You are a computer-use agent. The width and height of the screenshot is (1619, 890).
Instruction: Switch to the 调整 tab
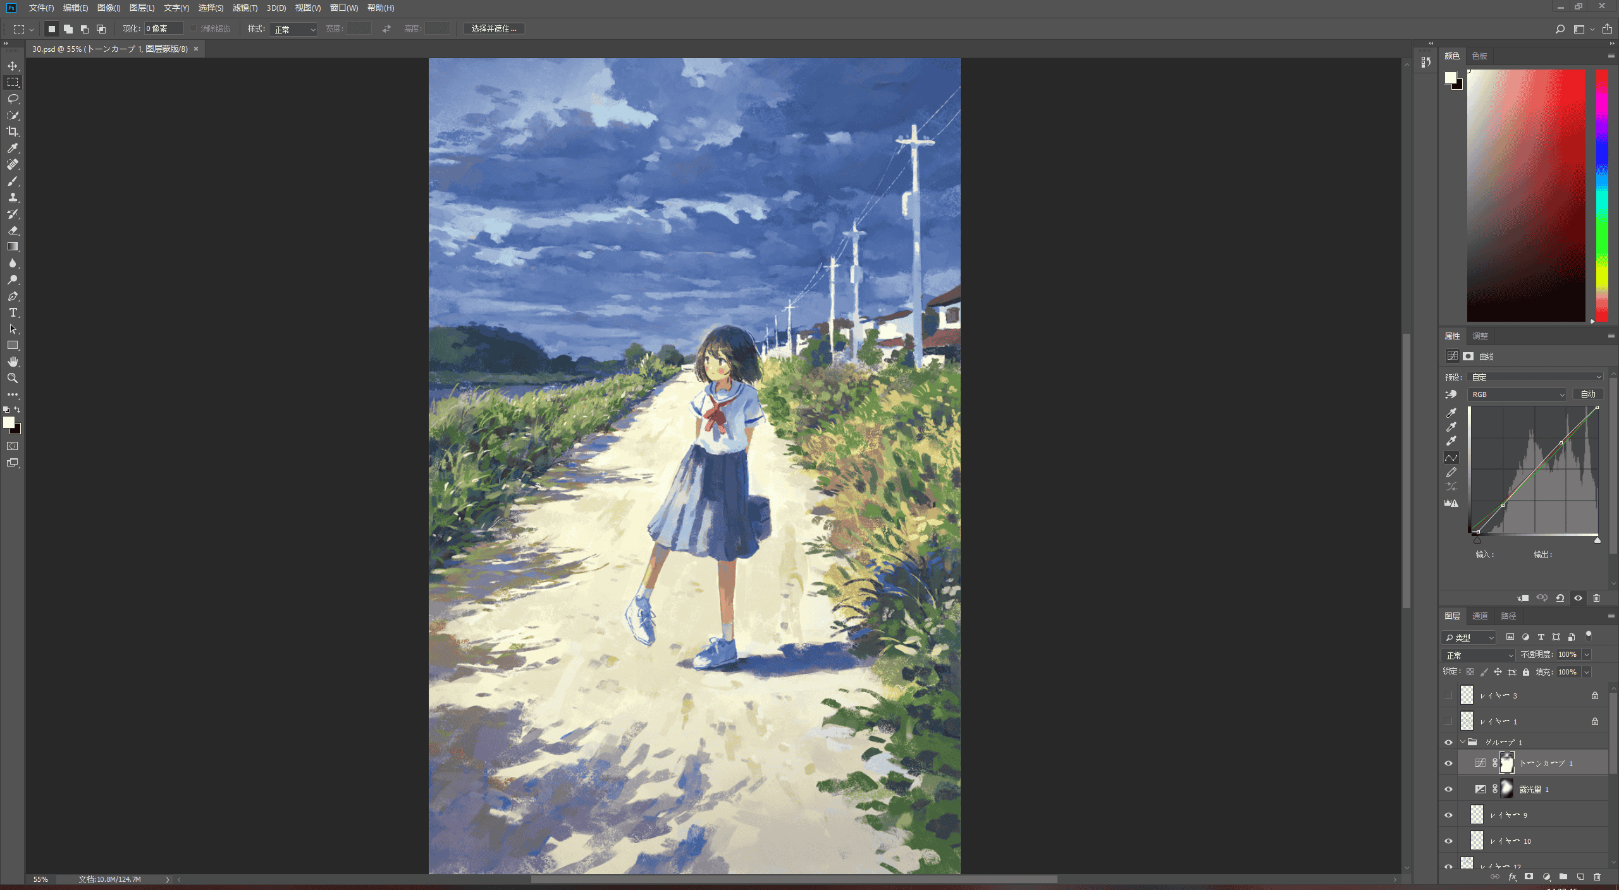tap(1480, 336)
